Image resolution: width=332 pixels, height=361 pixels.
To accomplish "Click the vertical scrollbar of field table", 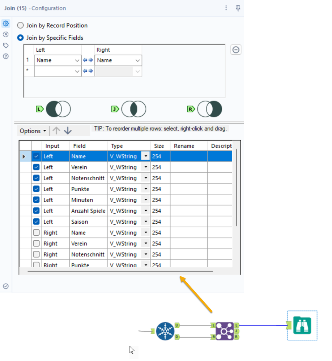I will point(237,188).
